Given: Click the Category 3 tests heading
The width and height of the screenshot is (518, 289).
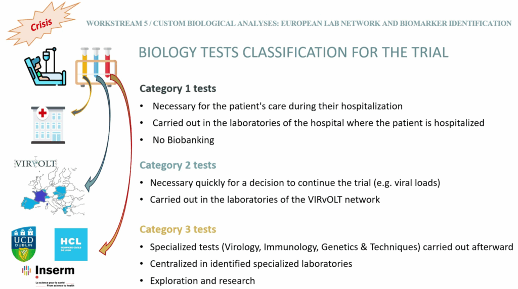Looking at the screenshot, I should (x=178, y=229).
